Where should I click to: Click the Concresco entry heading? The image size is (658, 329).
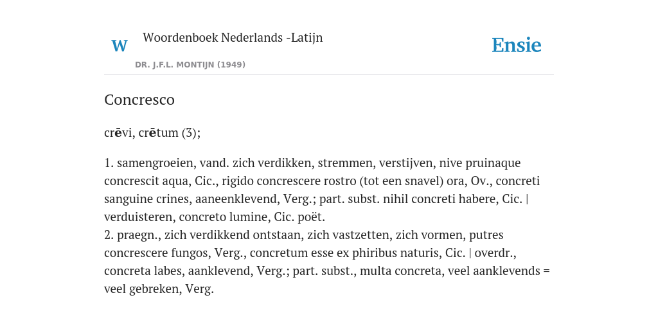[x=139, y=100]
